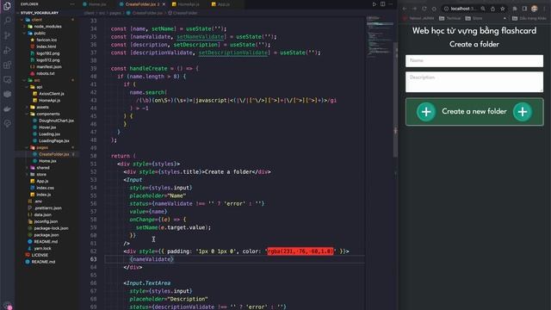Click left plus icon on Create a new folder
This screenshot has height=310, width=551.
point(426,112)
